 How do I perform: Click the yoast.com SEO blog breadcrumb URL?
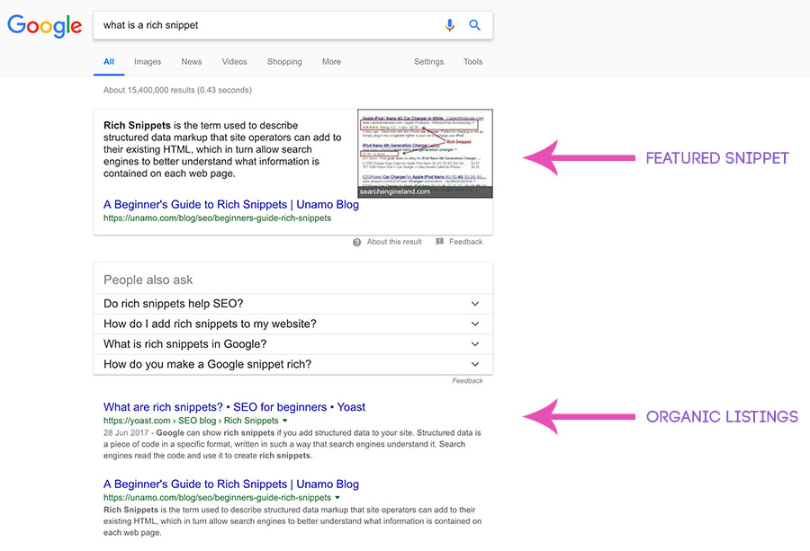click(191, 421)
